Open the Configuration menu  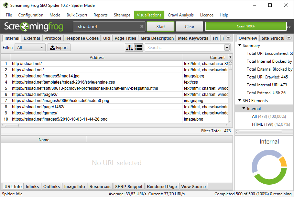[x=31, y=15]
